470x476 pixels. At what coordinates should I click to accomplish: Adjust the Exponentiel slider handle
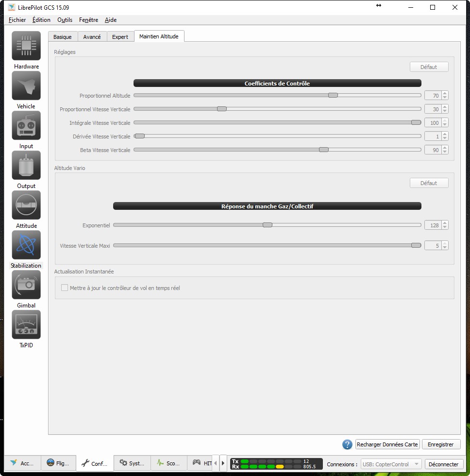(268, 225)
